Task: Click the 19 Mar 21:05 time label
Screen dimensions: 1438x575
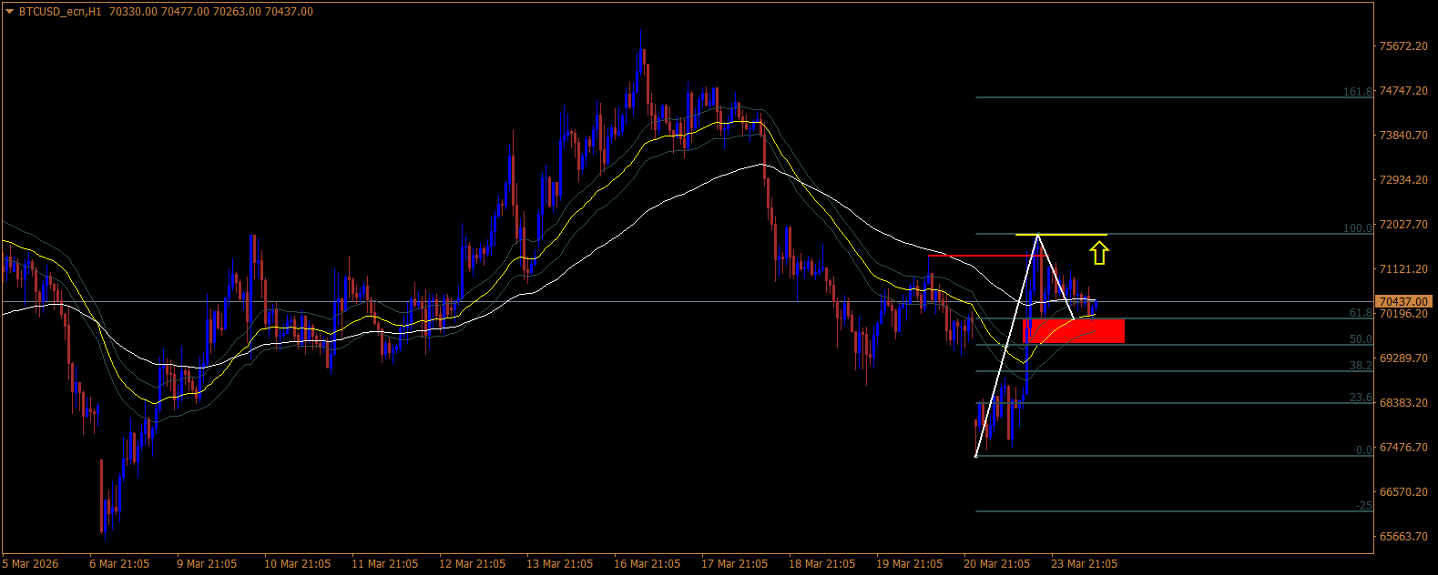Action: [910, 564]
